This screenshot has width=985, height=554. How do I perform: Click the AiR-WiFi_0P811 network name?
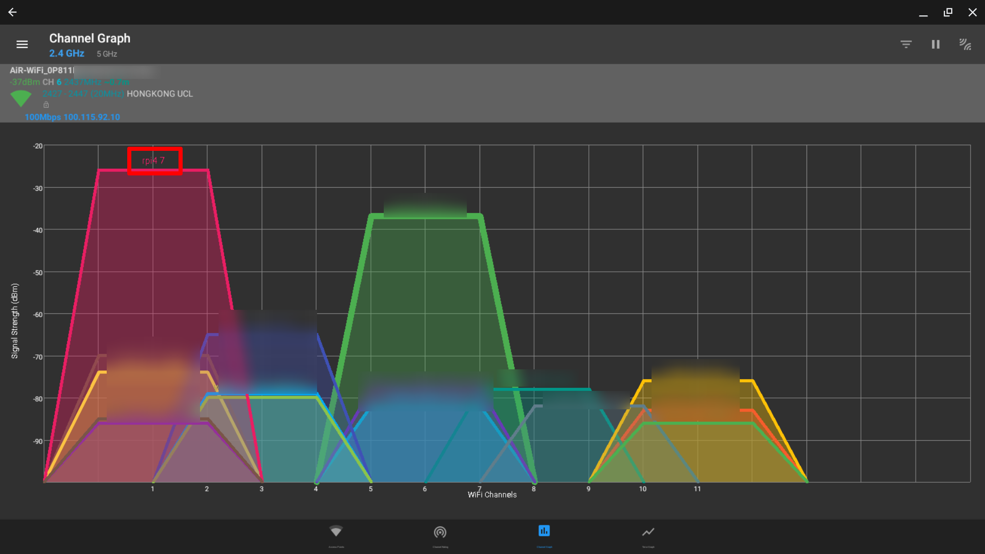click(42, 70)
